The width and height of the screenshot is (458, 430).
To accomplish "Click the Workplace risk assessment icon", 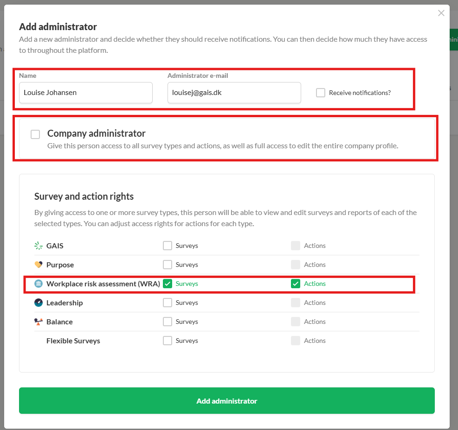I will point(38,284).
